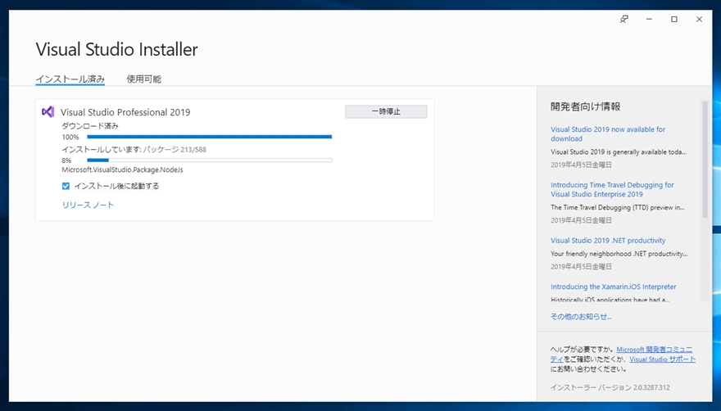Click the インストーラー バージョン 2.0.3287.312 text
Image resolution: width=721 pixels, height=411 pixels.
610,387
